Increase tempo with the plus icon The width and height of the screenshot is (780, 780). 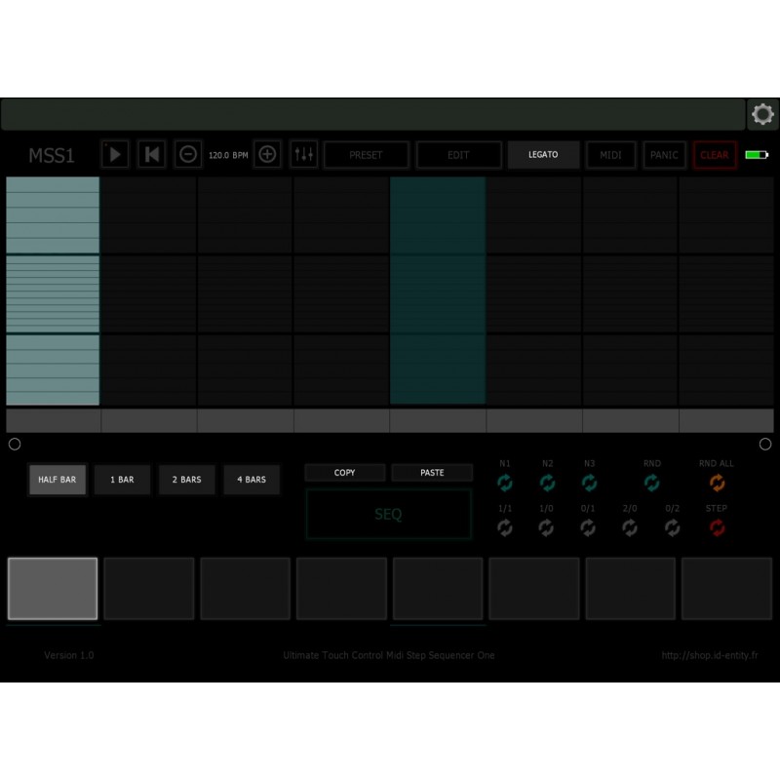tap(267, 154)
